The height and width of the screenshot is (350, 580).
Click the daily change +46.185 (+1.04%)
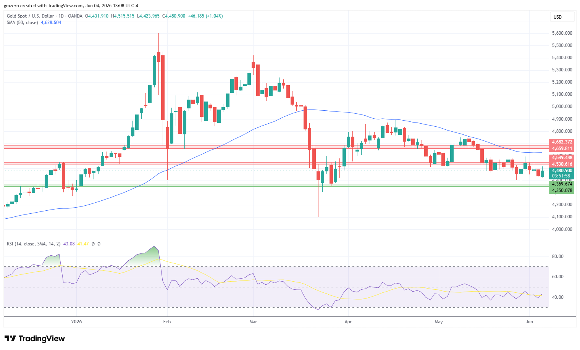205,16
